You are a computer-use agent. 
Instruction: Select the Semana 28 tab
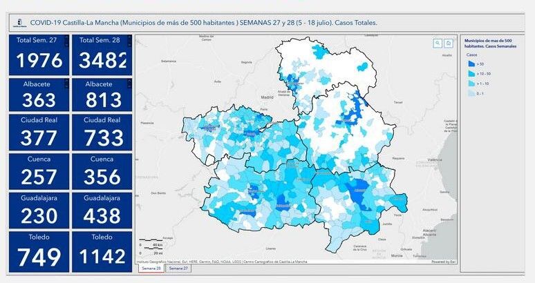150,268
